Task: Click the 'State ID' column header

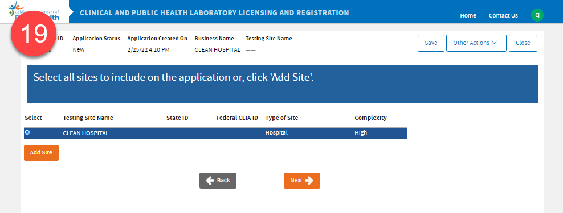Action: coord(177,118)
